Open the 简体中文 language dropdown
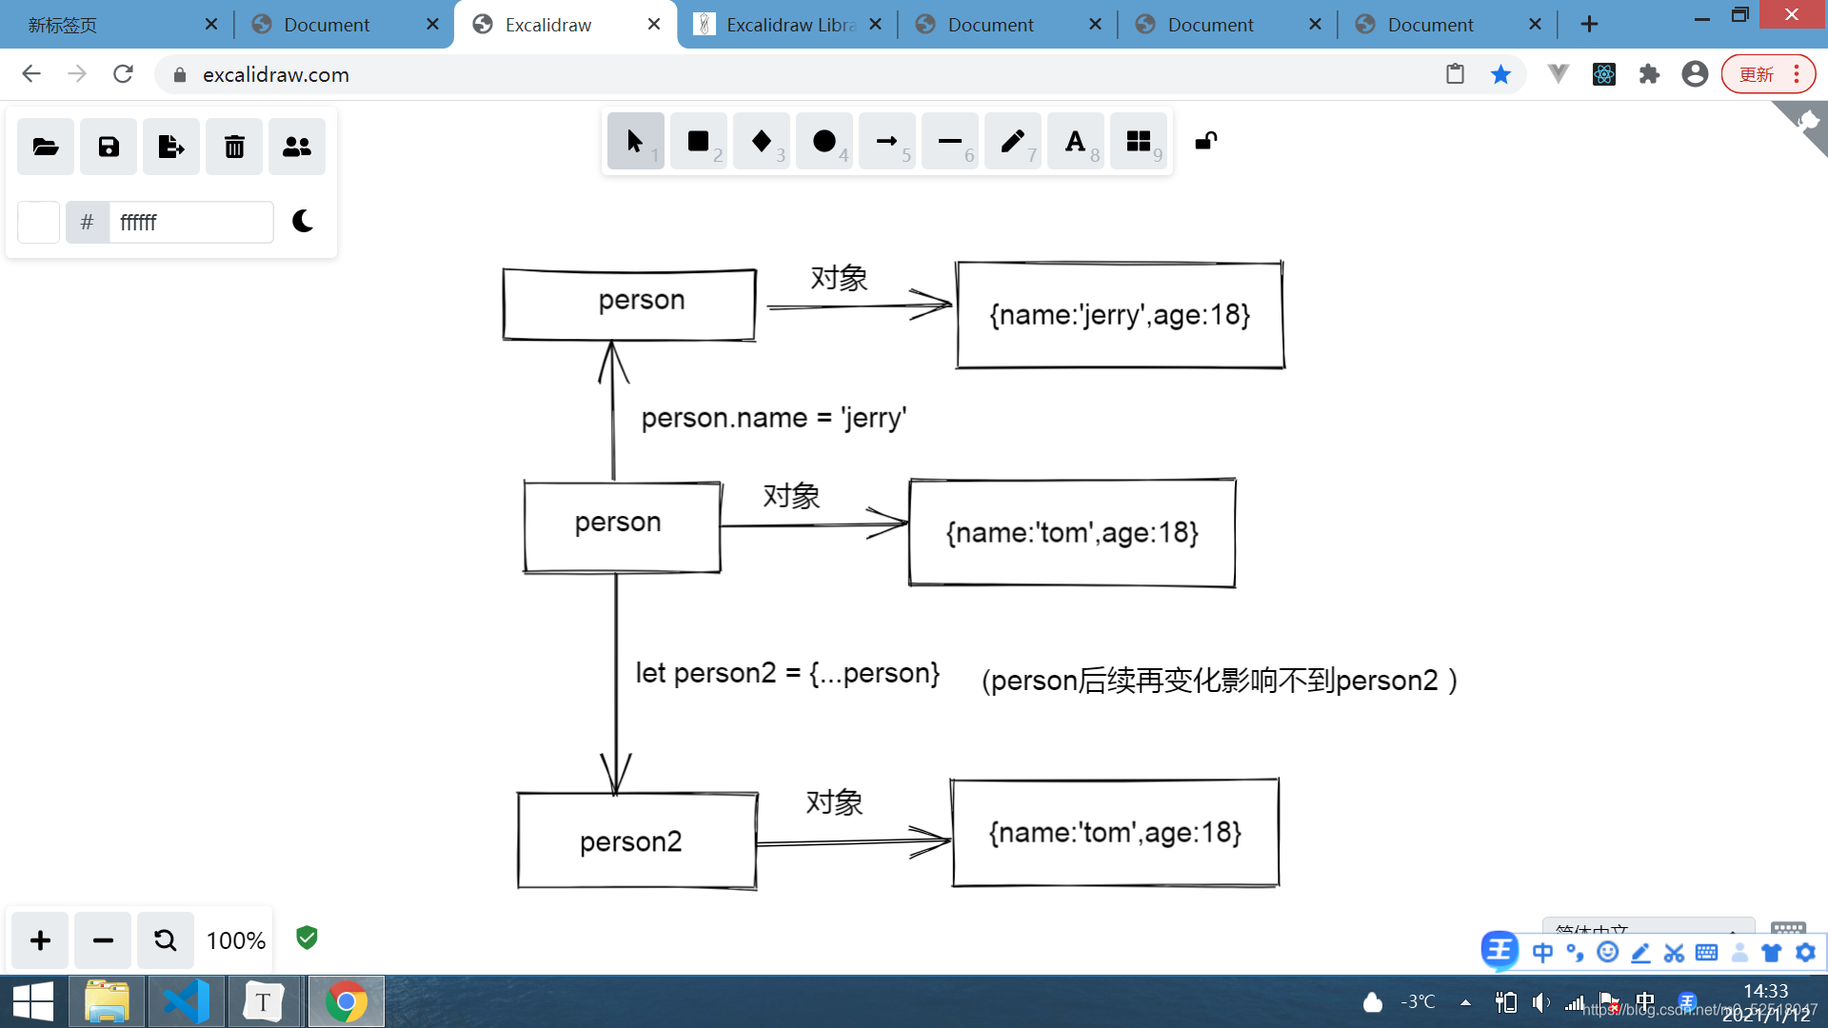 [x=1647, y=929]
